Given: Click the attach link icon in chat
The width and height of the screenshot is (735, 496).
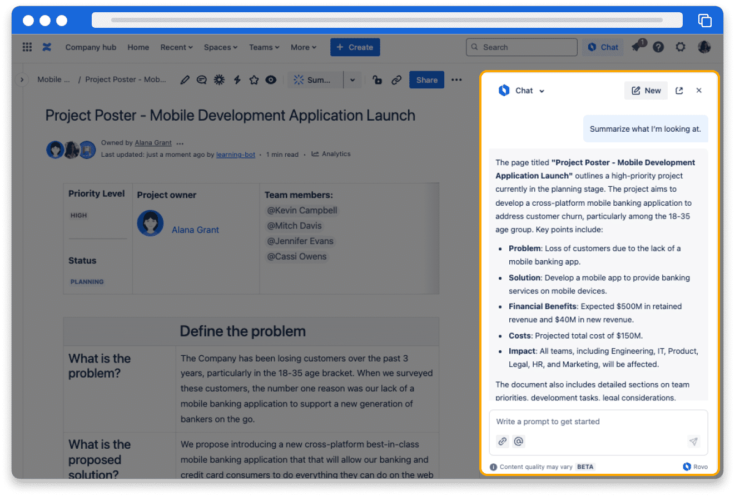Looking at the screenshot, I should (502, 442).
